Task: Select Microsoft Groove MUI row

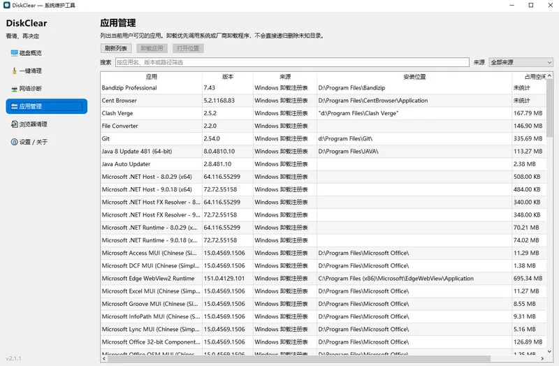Action: (324, 304)
